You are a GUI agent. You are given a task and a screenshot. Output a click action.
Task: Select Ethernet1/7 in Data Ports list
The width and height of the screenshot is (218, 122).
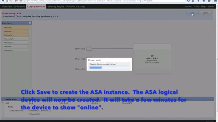click(16, 46)
